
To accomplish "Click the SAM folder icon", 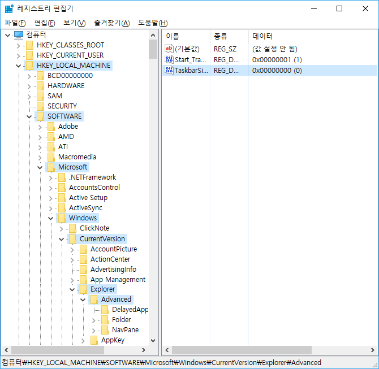I will click(40, 96).
